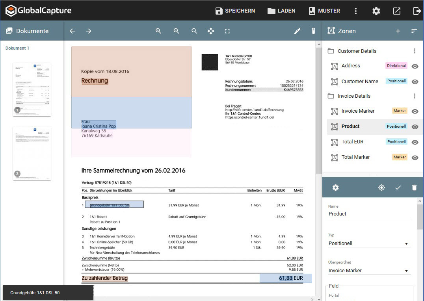Open the Customer Details options menu
This screenshot has height=301, width=424.
(414, 51)
